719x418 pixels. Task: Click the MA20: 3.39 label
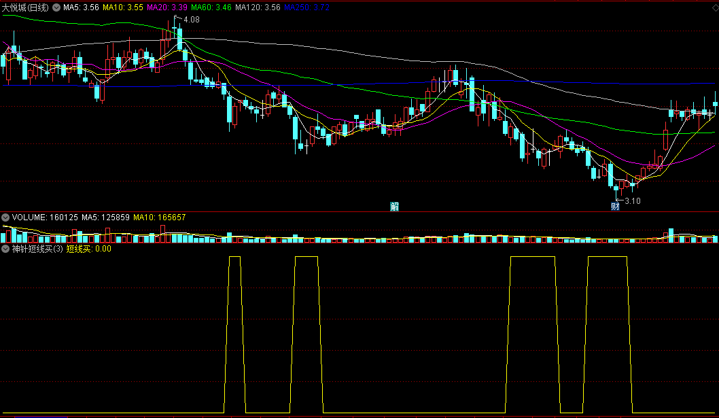[167, 7]
